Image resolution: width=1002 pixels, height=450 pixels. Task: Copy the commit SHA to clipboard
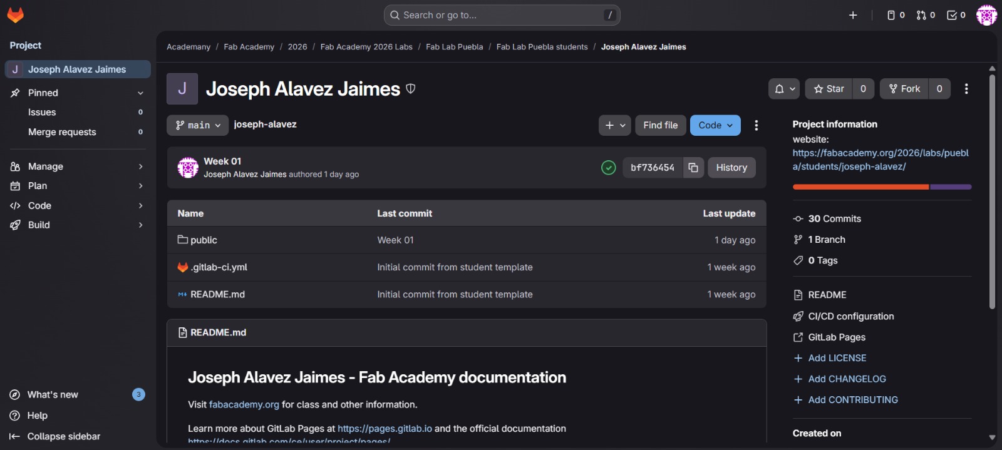(693, 168)
